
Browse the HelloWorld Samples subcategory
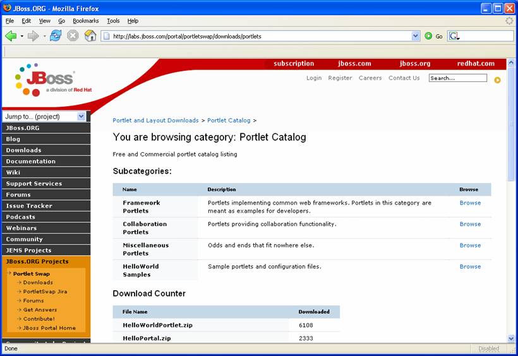(x=470, y=266)
